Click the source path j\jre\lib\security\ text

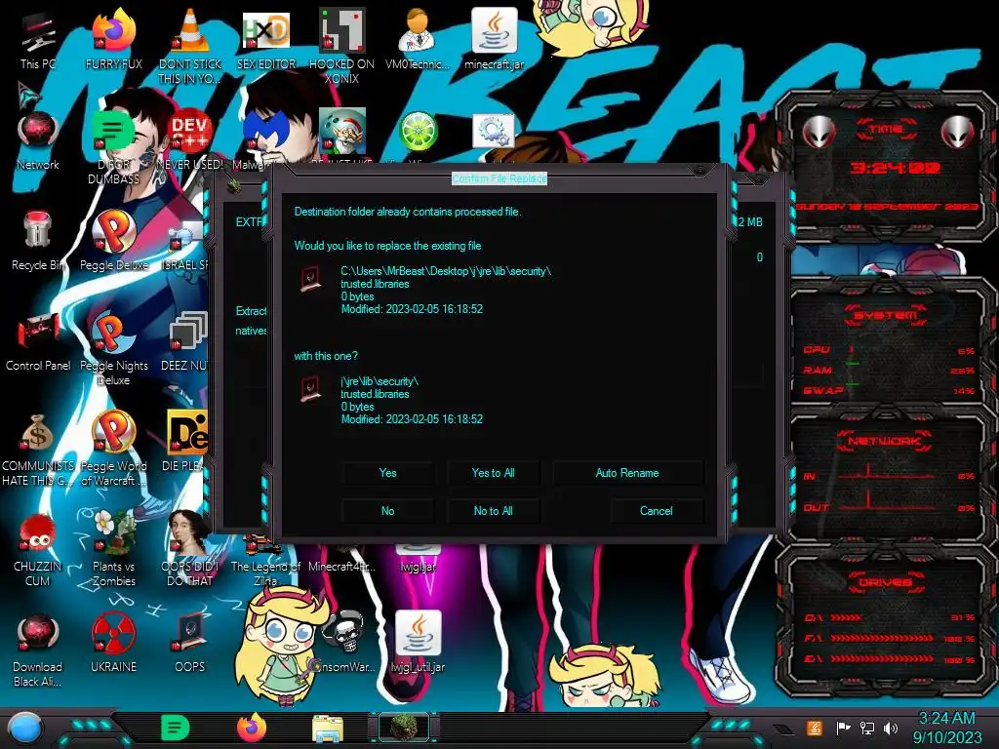click(380, 381)
